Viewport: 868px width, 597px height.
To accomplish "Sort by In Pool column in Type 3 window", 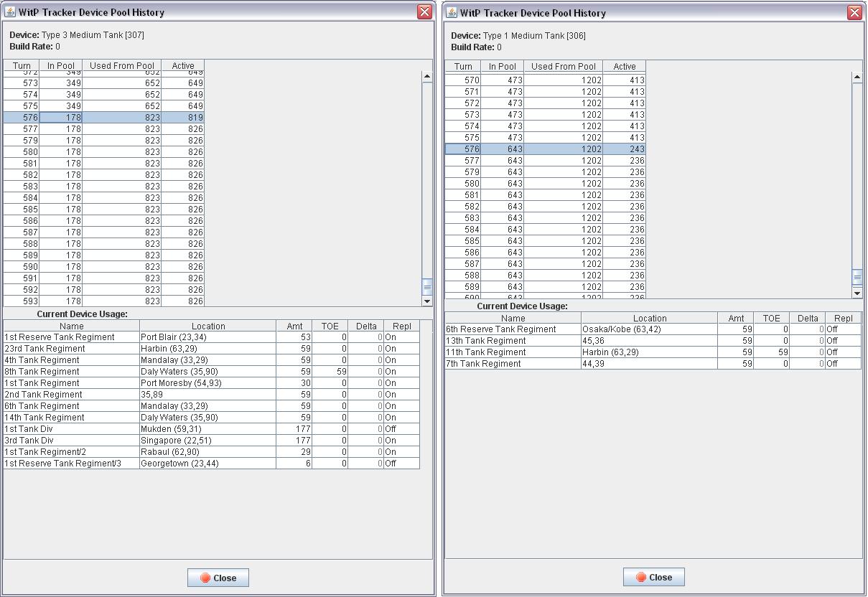I will [61, 65].
